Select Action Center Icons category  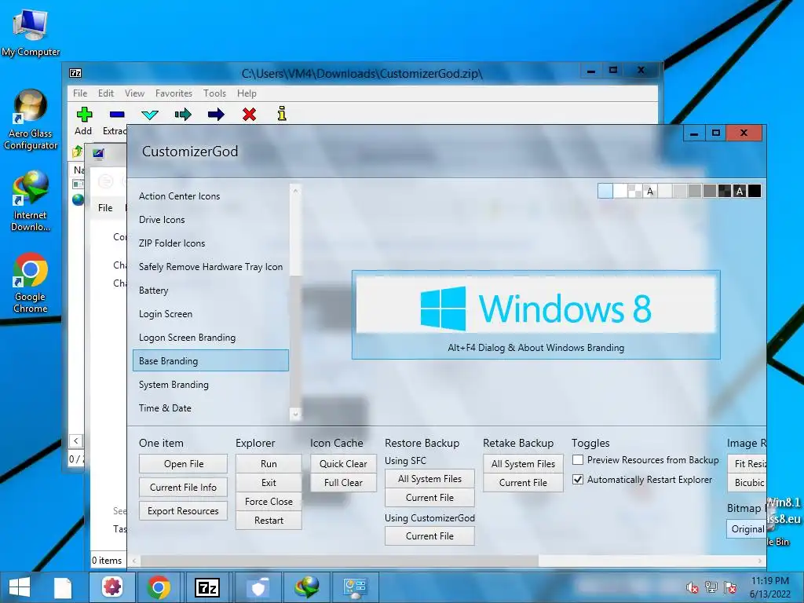pos(210,196)
